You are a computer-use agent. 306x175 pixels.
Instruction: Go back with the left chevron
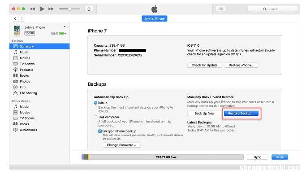point(15,18)
